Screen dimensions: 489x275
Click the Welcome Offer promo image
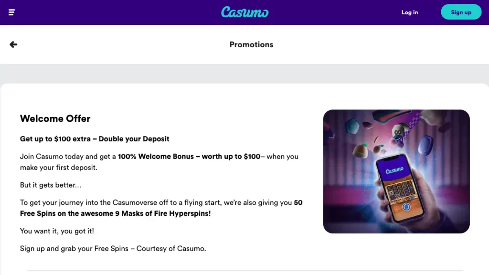click(x=396, y=171)
